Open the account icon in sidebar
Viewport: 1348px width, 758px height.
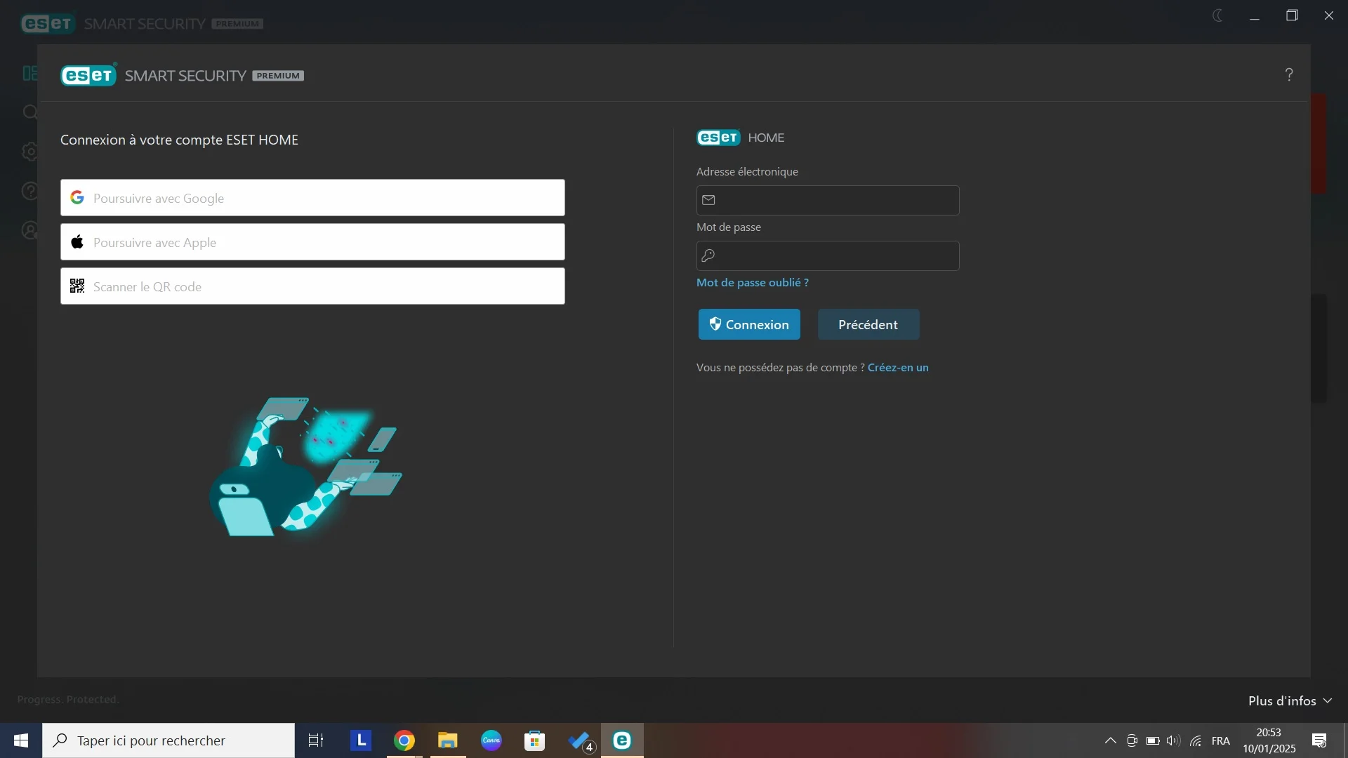tap(29, 230)
